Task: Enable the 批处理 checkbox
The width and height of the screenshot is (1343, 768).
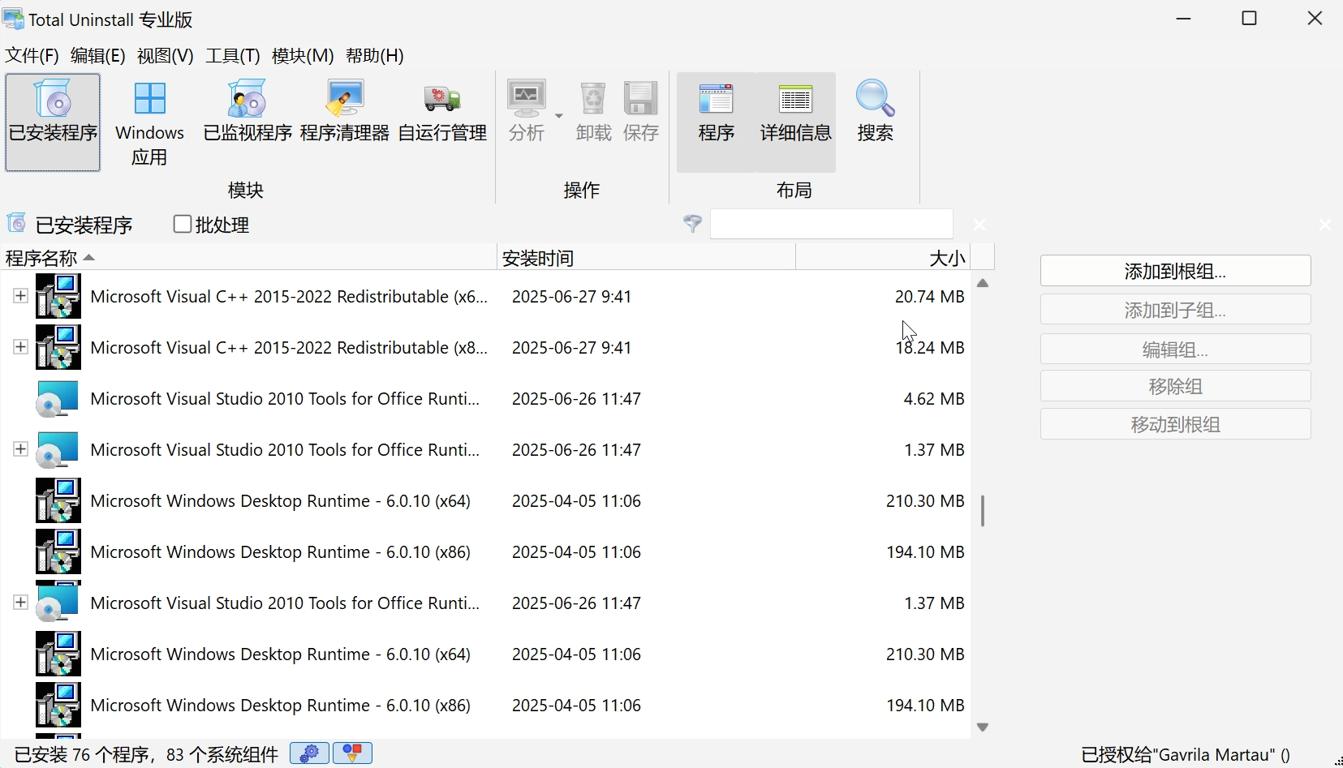Action: tap(182, 224)
